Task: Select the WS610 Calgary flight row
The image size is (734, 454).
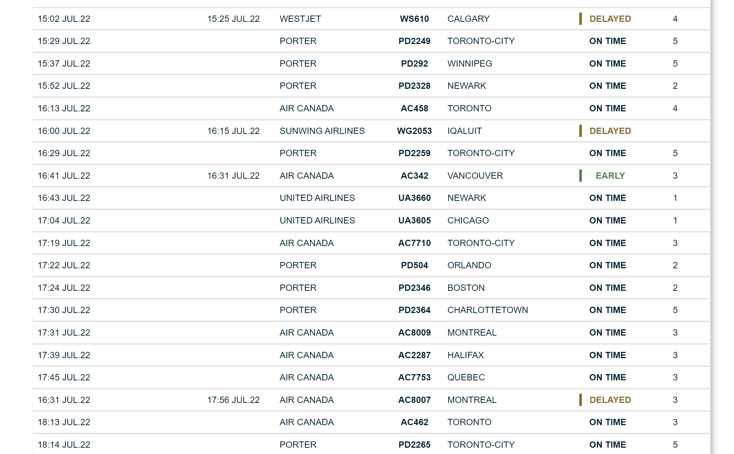Action: click(371, 19)
